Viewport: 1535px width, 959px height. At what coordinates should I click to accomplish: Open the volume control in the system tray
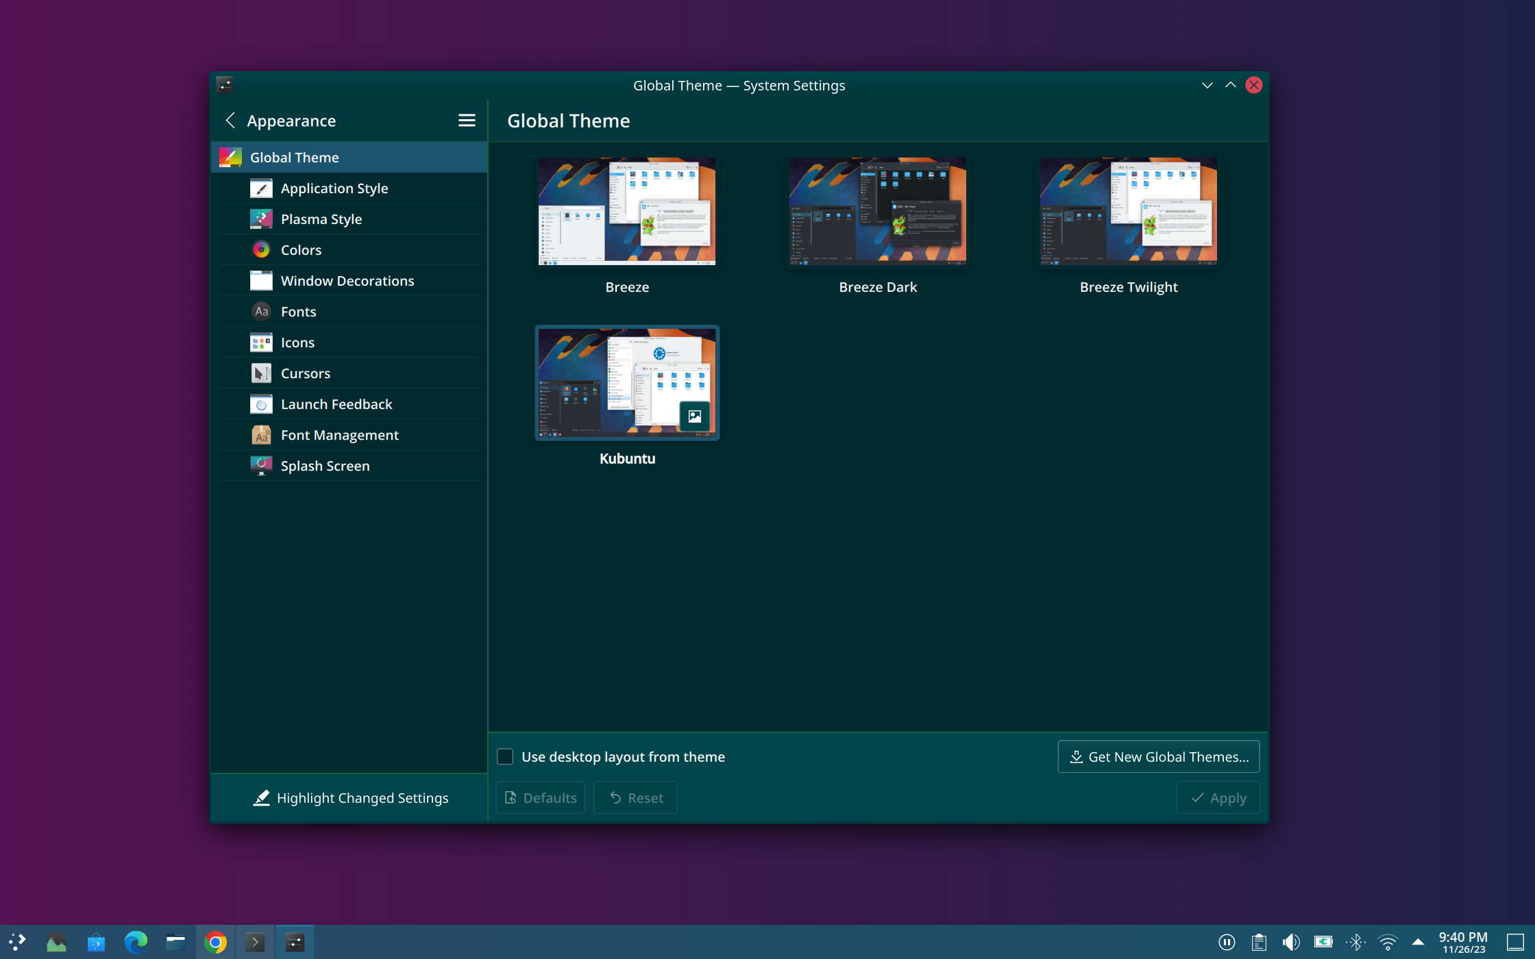click(x=1291, y=943)
